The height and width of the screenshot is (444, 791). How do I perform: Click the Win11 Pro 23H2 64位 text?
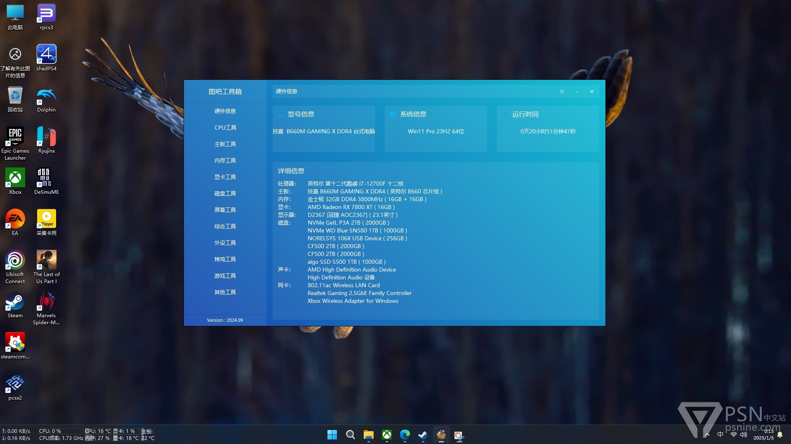tap(436, 131)
